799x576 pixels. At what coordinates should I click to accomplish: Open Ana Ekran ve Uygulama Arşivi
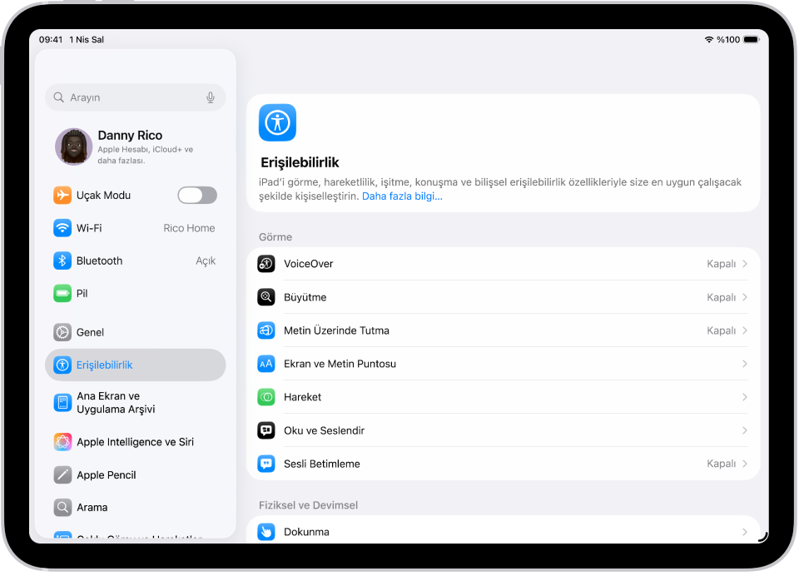point(136,403)
